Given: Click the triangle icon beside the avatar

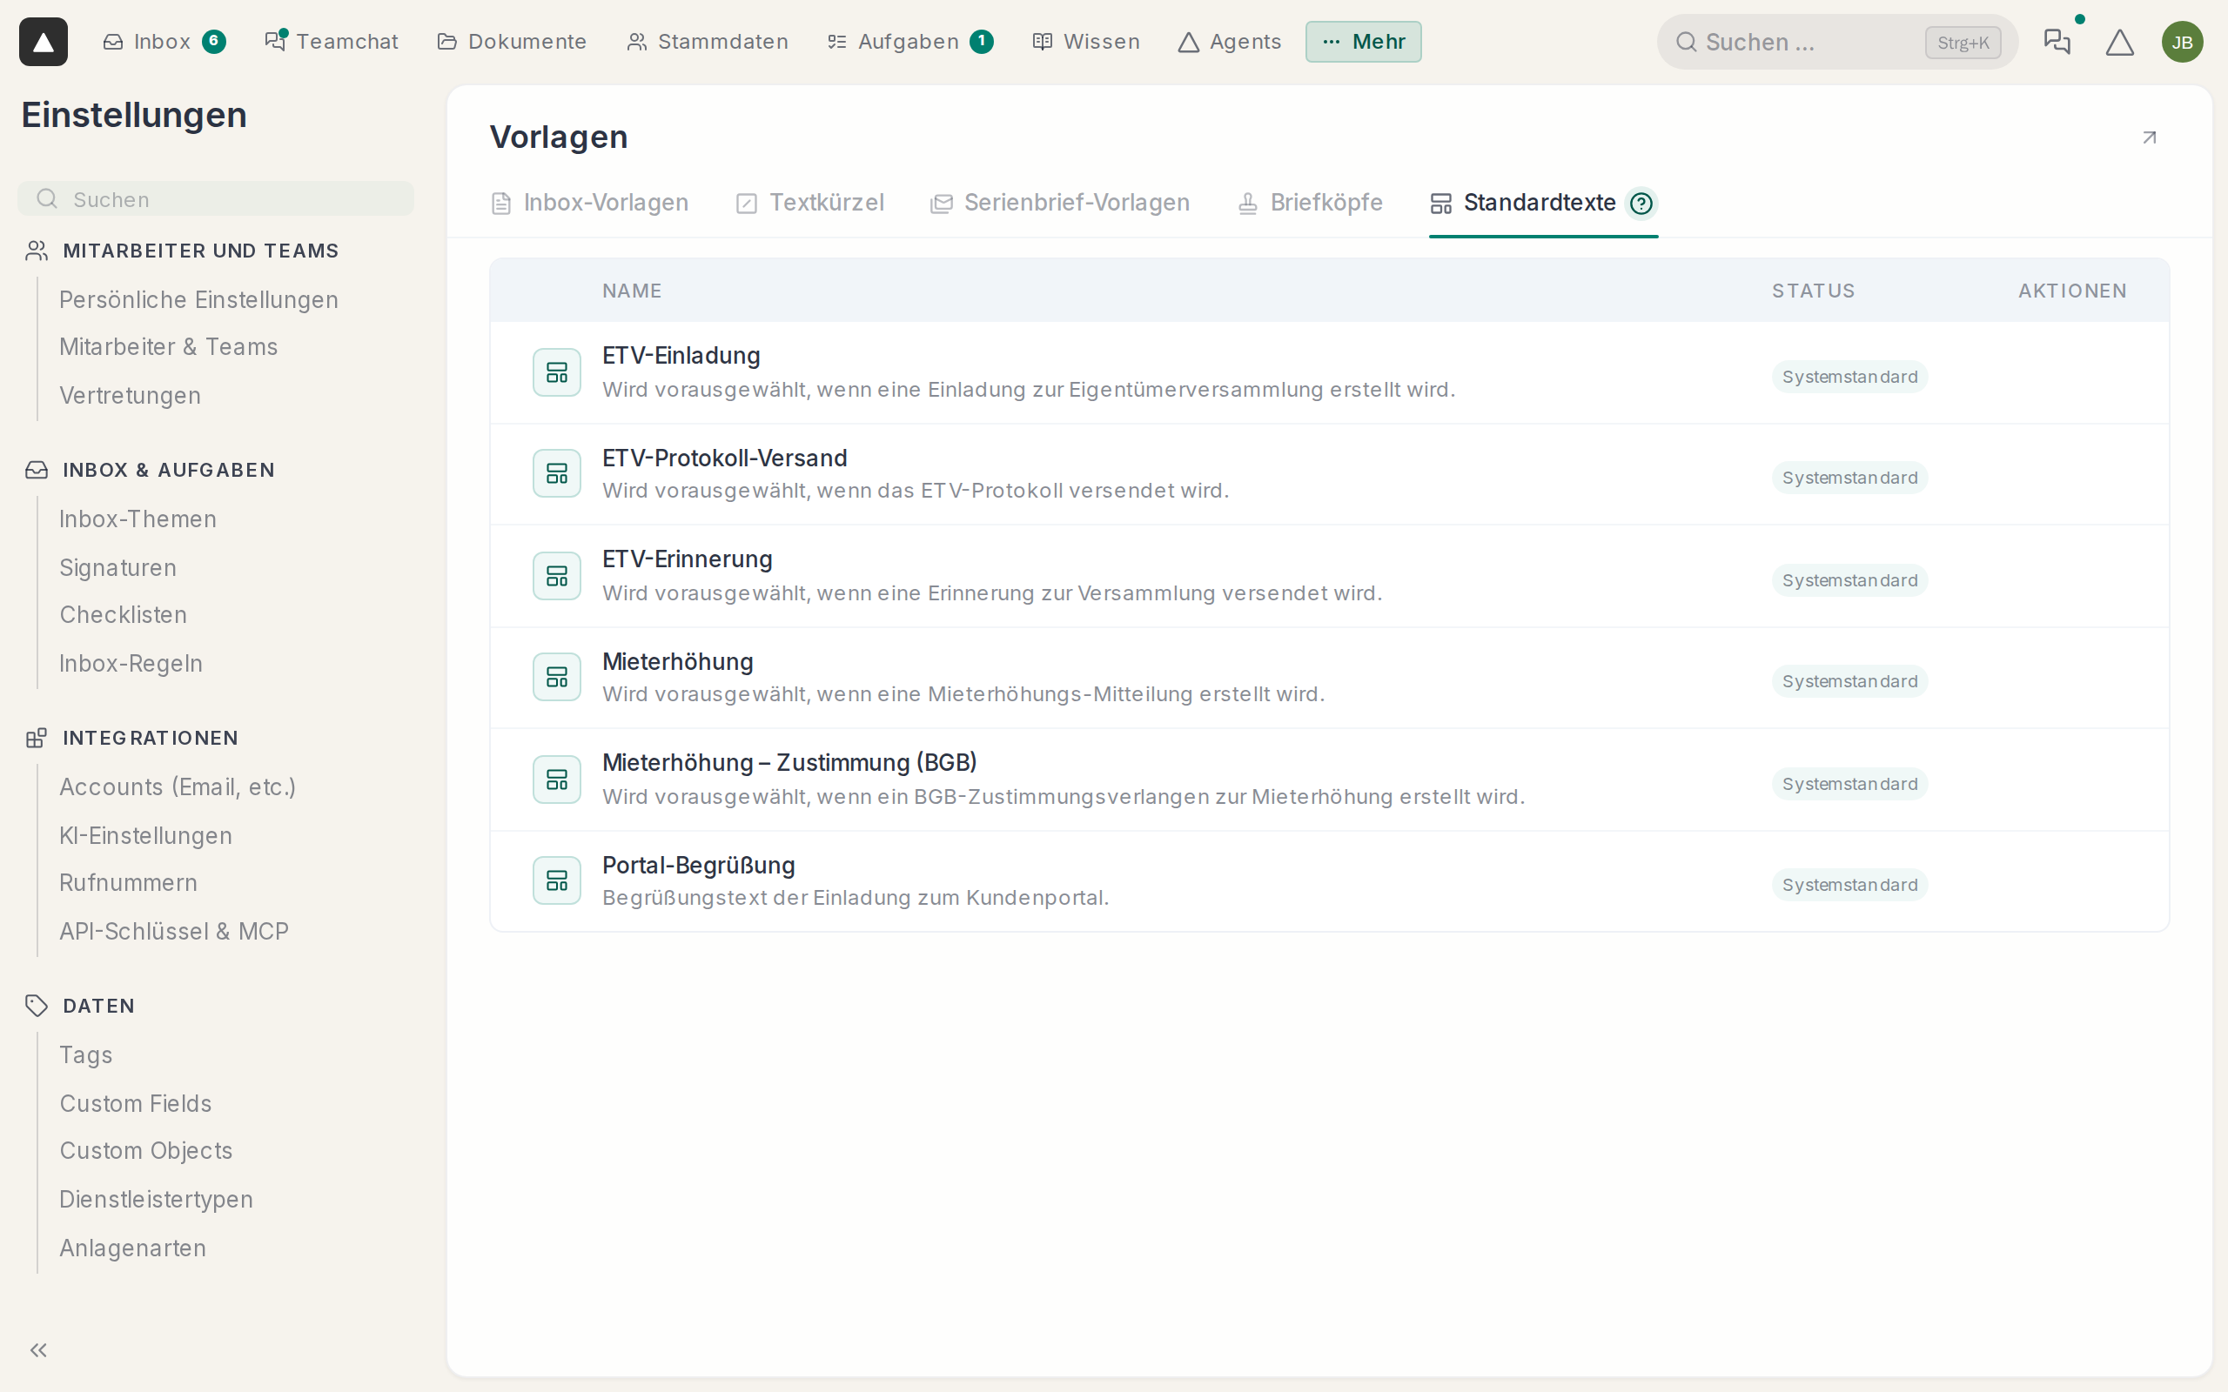Looking at the screenshot, I should 2119,42.
